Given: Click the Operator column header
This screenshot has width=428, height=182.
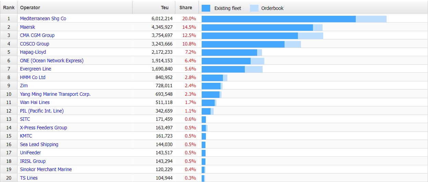Looking at the screenshot, I should pos(30,8).
